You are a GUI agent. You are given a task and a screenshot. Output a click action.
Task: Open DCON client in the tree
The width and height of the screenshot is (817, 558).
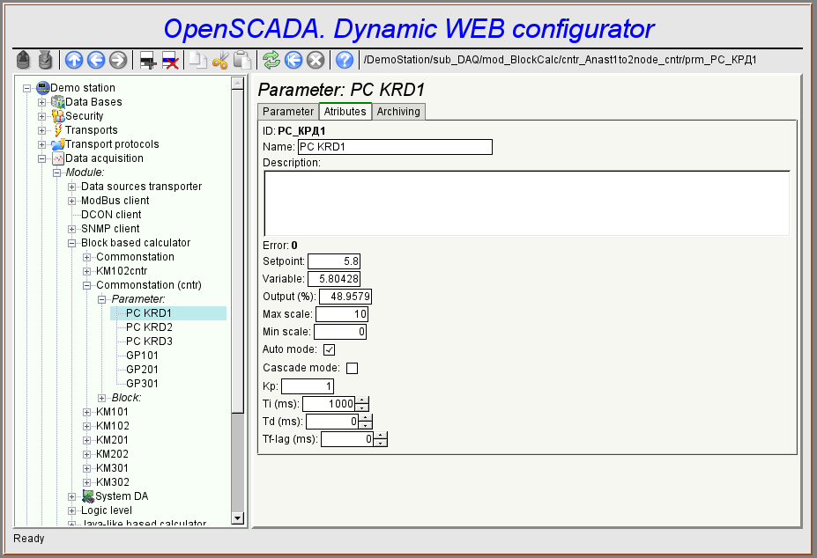tap(111, 215)
